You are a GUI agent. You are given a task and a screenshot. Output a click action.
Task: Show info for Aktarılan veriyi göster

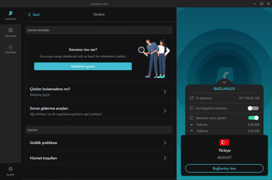click(191, 118)
